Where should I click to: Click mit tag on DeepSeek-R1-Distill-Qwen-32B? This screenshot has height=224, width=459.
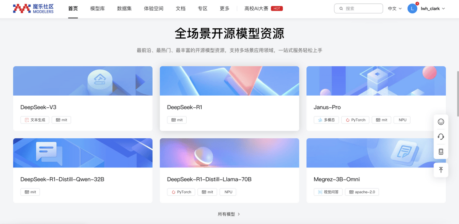[x=30, y=192]
